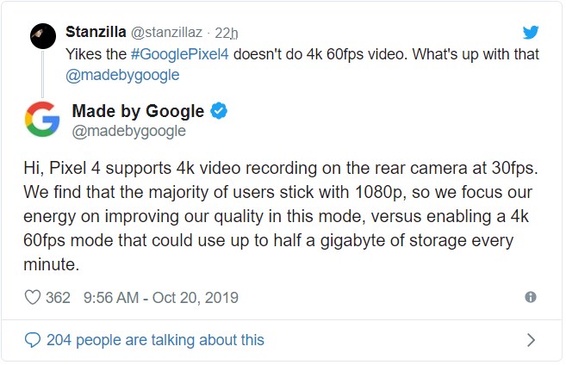Open the @madebygoogle handle below the name

[128, 131]
